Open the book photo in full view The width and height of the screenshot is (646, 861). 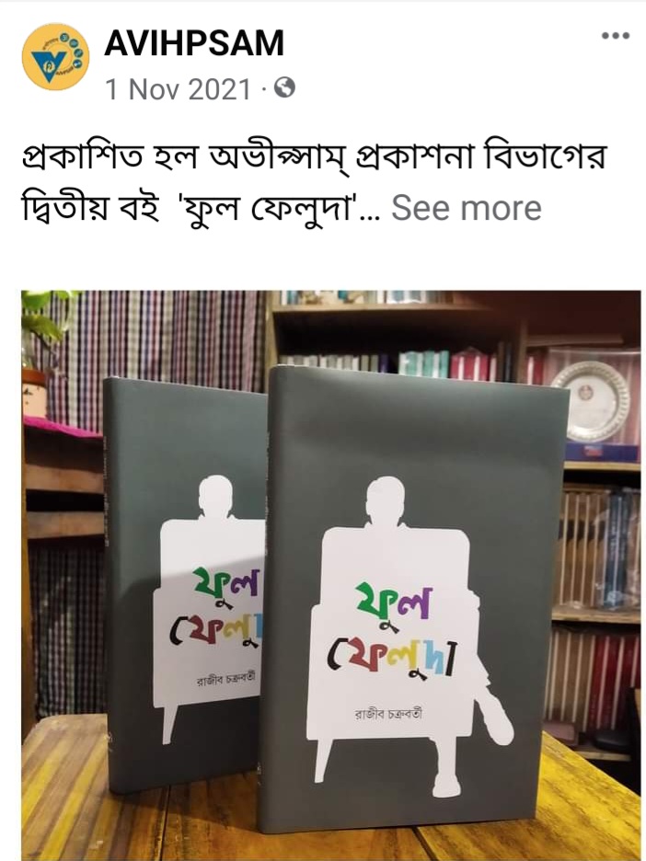(330, 576)
